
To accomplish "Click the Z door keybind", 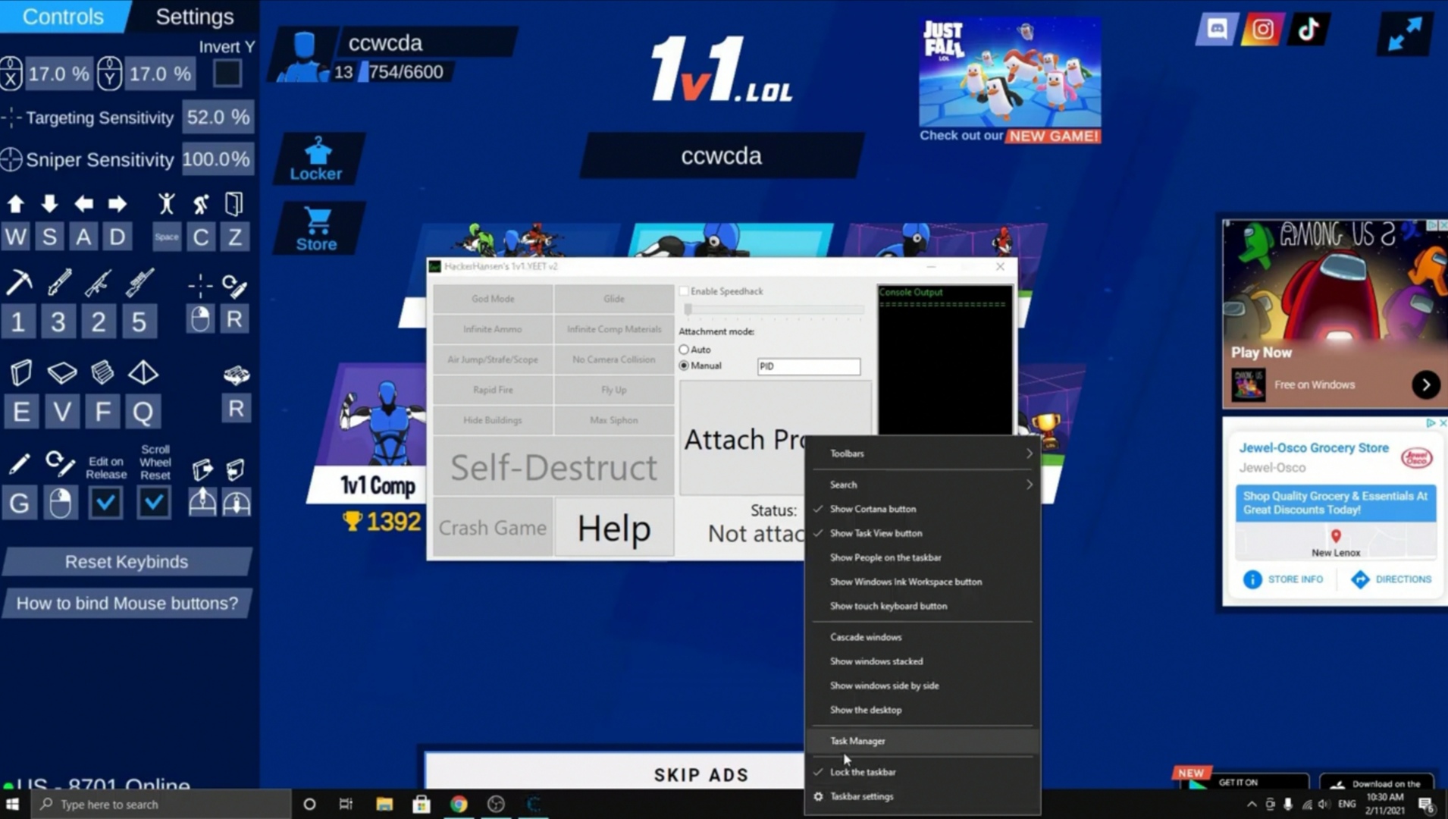I will pos(235,237).
